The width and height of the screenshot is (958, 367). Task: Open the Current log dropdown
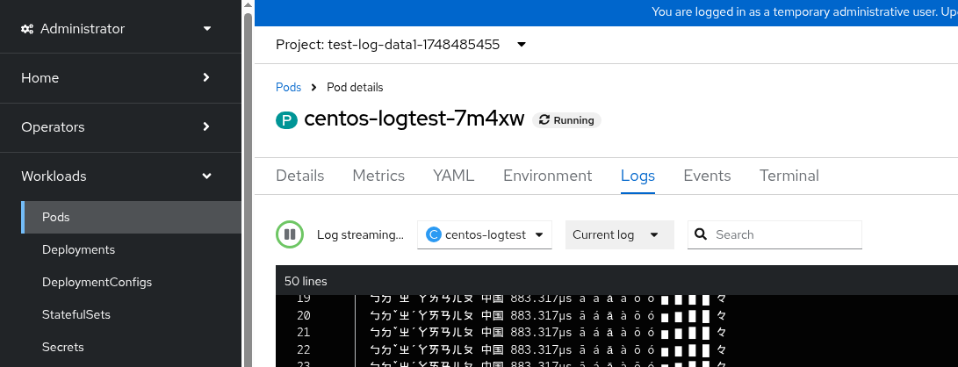click(x=619, y=234)
